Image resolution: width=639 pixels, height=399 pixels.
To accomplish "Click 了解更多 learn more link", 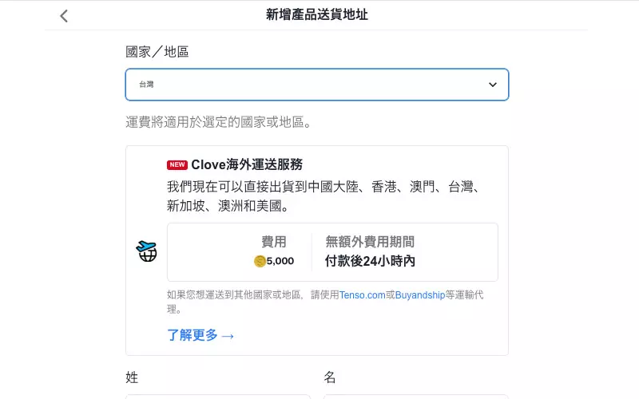I will tap(192, 335).
